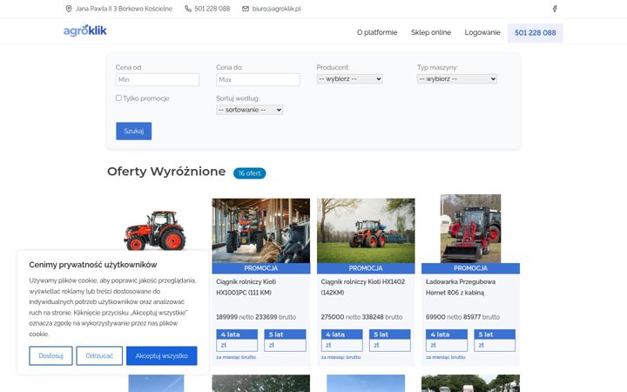The image size is (627, 392).
Task: Click the location pin icon
Action: coord(69,9)
